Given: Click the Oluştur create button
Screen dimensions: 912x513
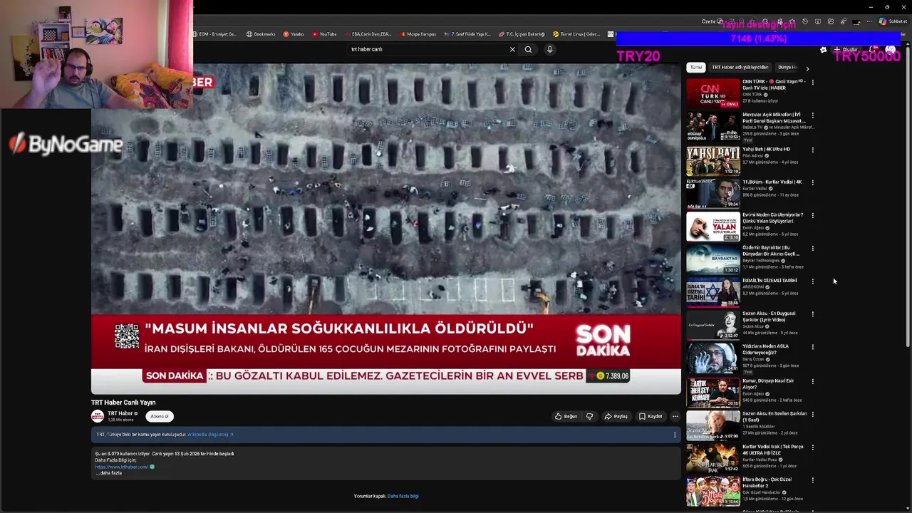Looking at the screenshot, I should tap(846, 50).
